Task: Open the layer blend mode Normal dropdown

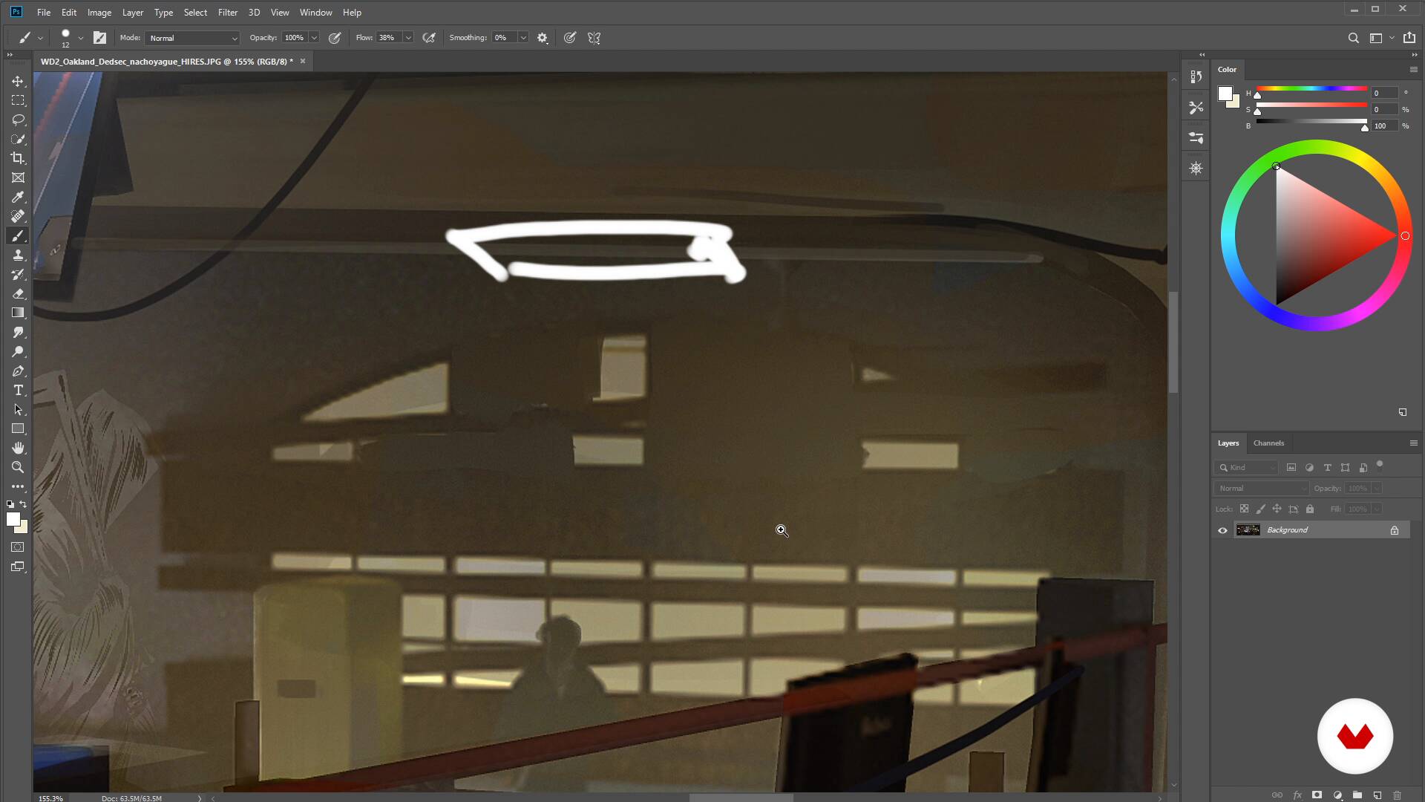Action: pyautogui.click(x=1262, y=488)
